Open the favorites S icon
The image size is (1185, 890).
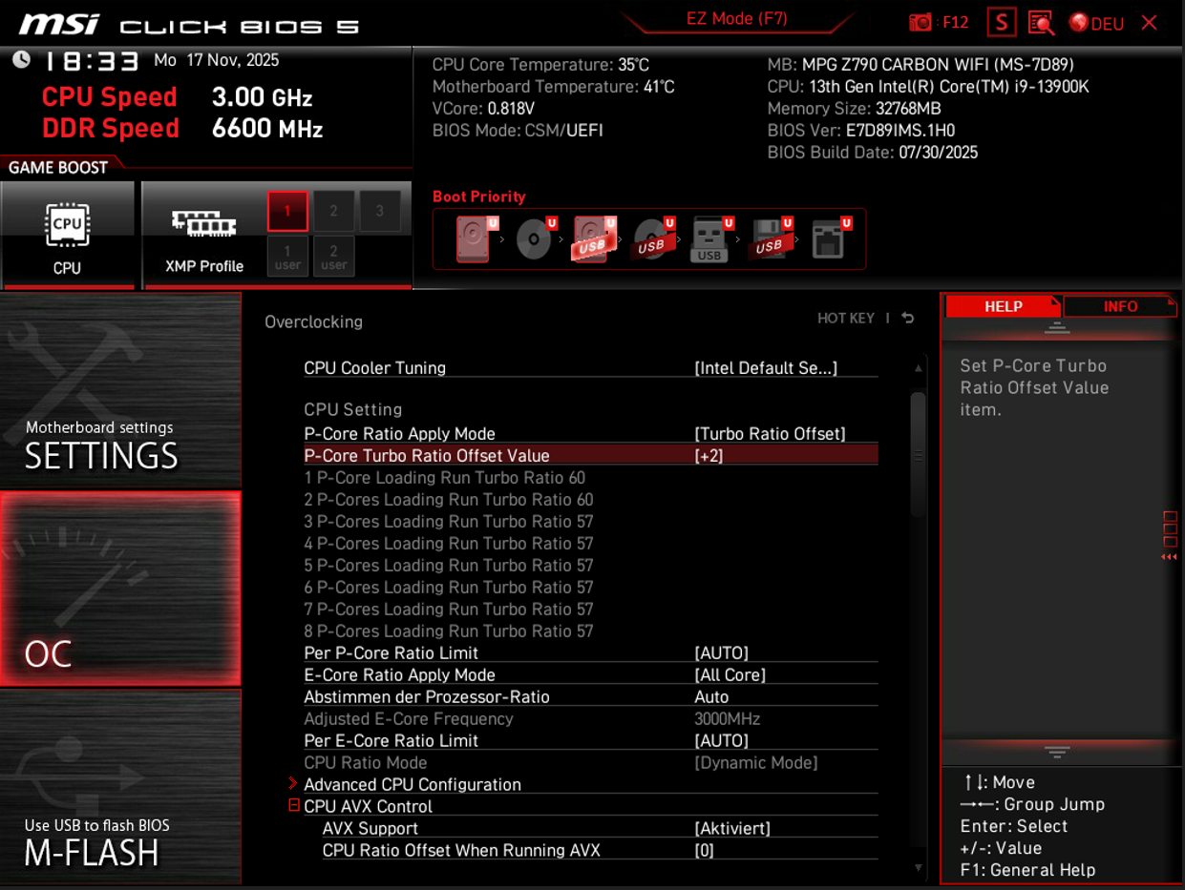tap(1001, 22)
